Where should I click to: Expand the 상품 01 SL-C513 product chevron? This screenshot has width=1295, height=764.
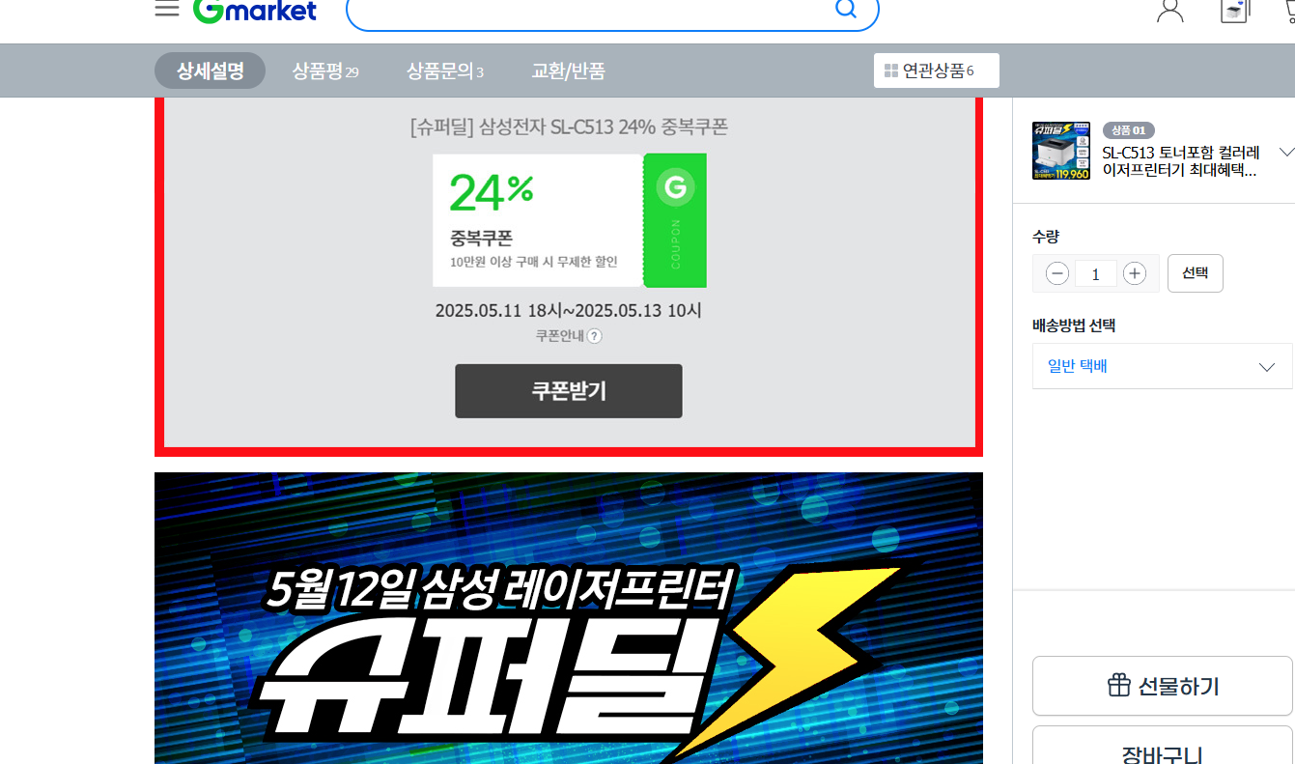(x=1286, y=152)
